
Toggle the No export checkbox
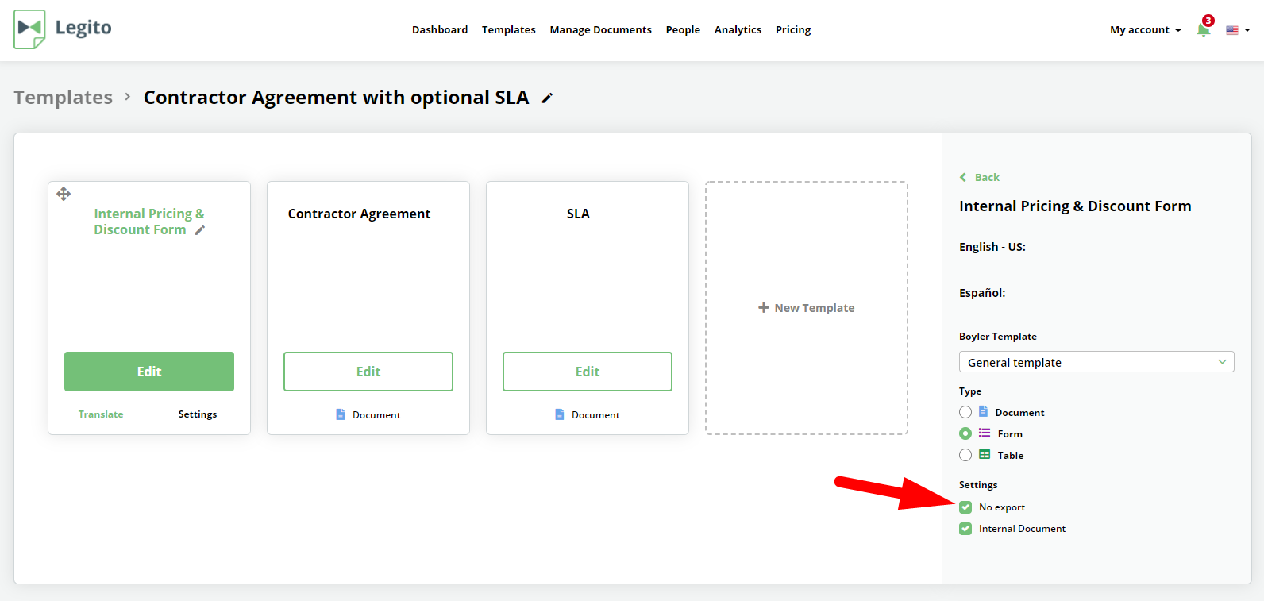coord(965,507)
